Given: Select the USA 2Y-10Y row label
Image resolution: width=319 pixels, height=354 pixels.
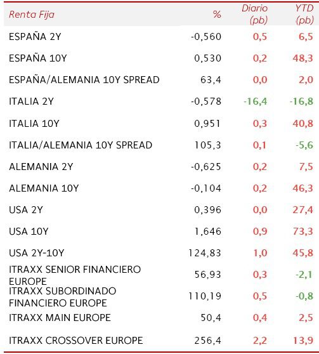Looking at the screenshot, I should pyautogui.click(x=37, y=253).
